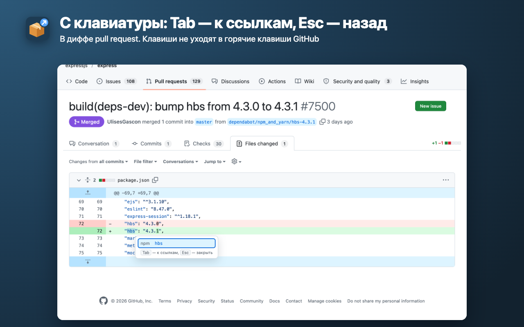Copy the head branch name icon
524x327 pixels.
pos(323,122)
